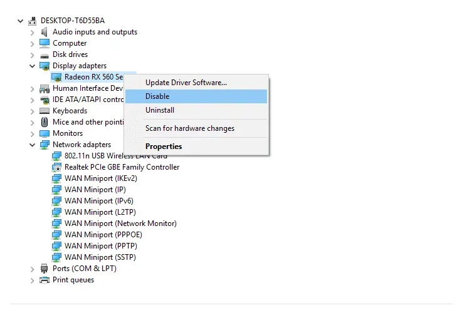462x313 pixels.
Task: Expand Human Interface Devices category
Action: point(32,89)
